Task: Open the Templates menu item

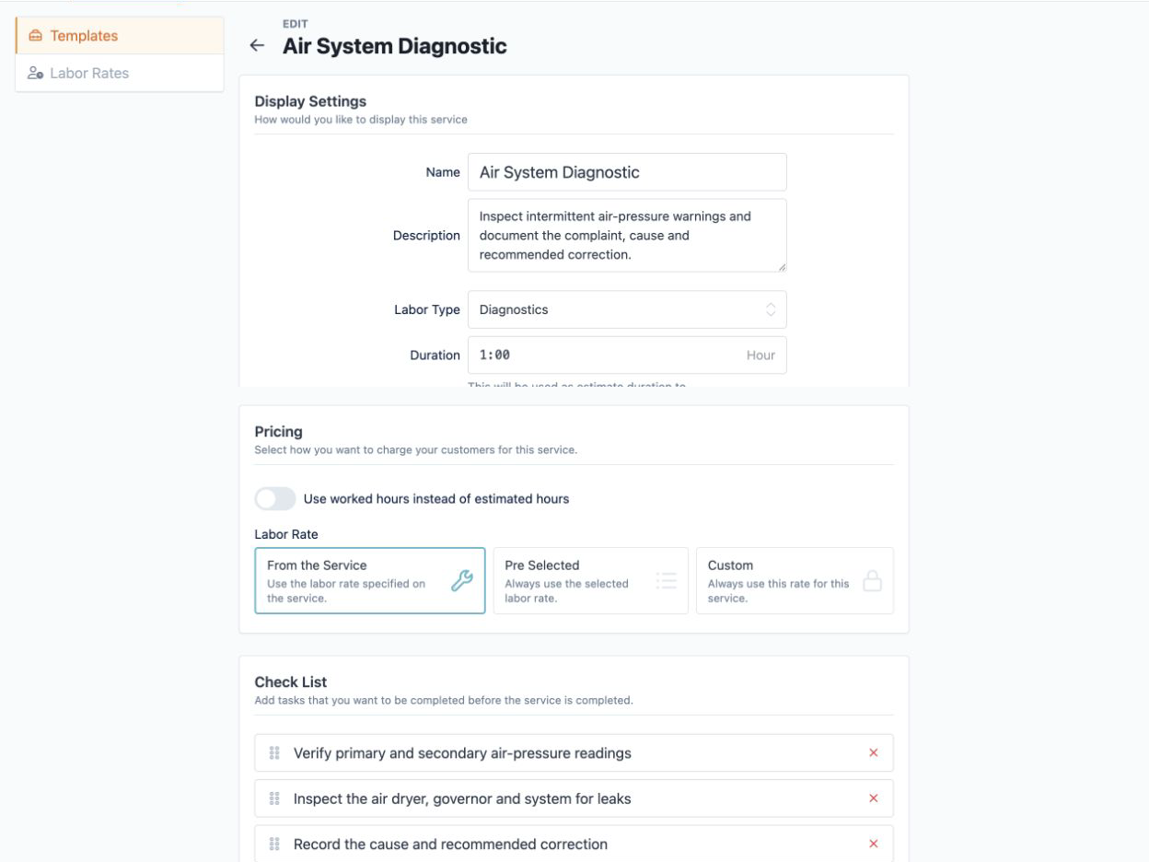Action: pyautogui.click(x=120, y=36)
